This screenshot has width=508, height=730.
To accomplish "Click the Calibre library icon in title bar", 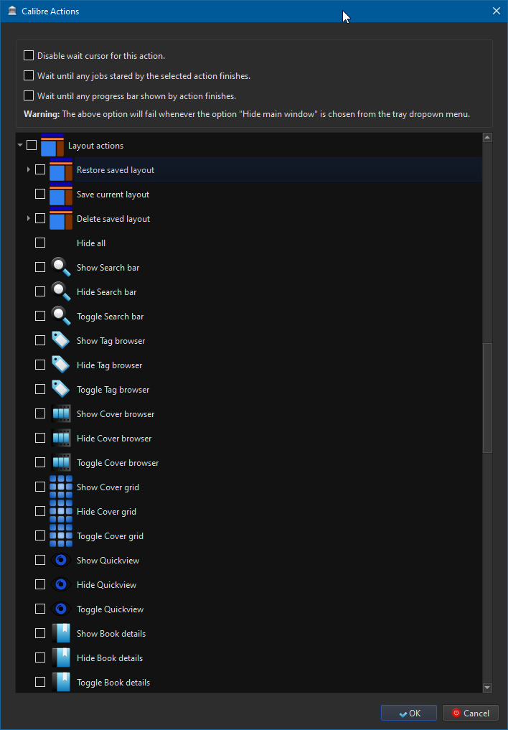I will click(13, 11).
